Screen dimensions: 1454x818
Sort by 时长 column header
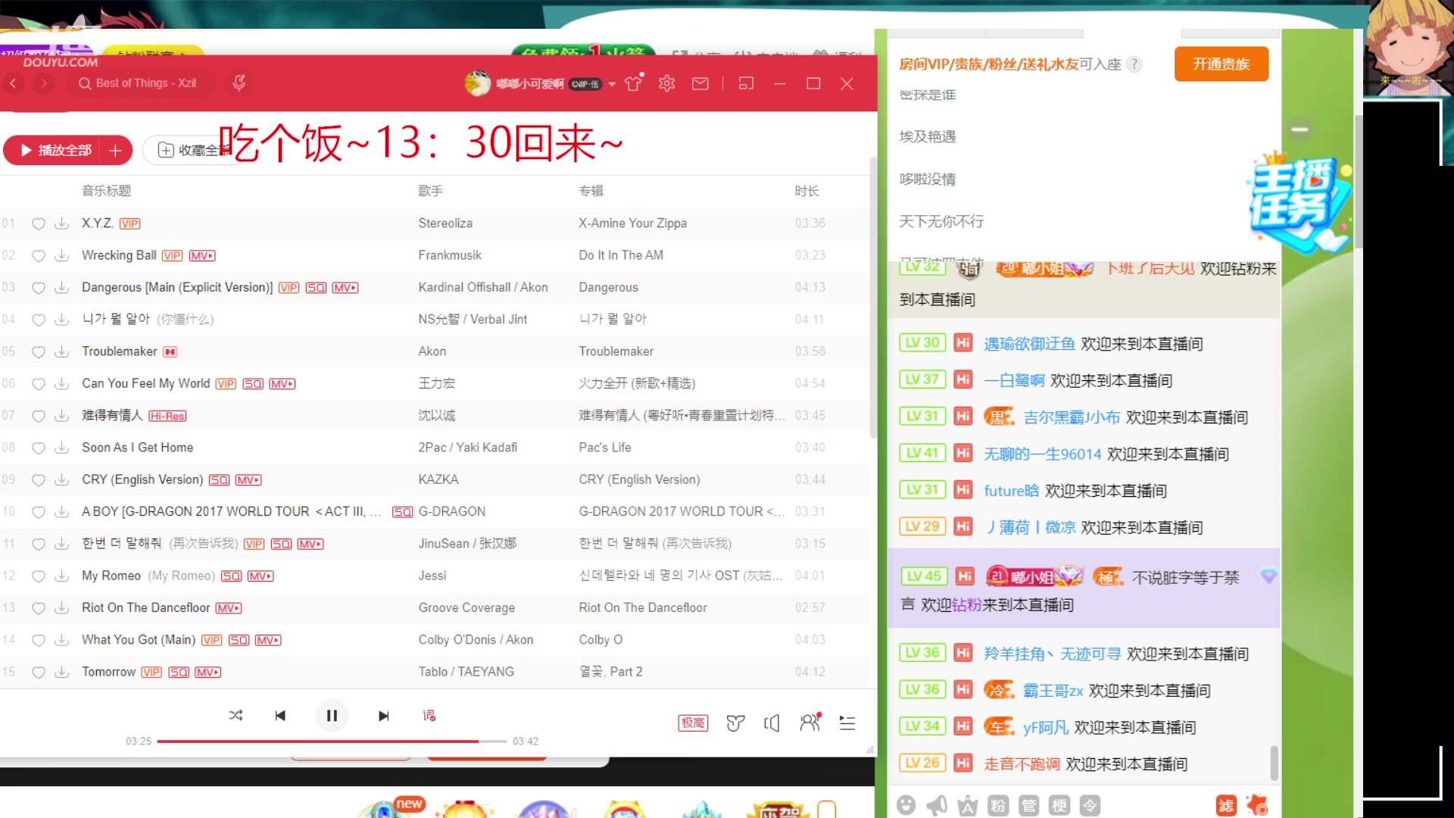807,191
